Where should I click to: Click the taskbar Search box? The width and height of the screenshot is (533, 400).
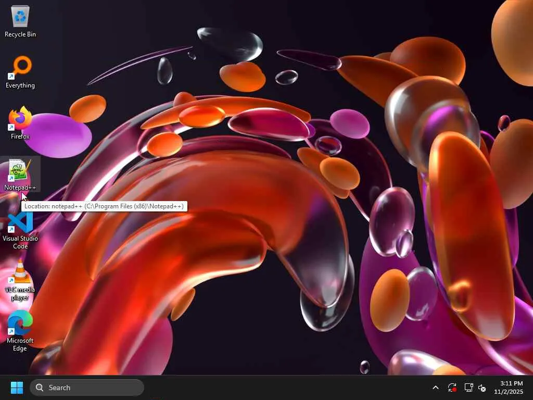point(87,387)
